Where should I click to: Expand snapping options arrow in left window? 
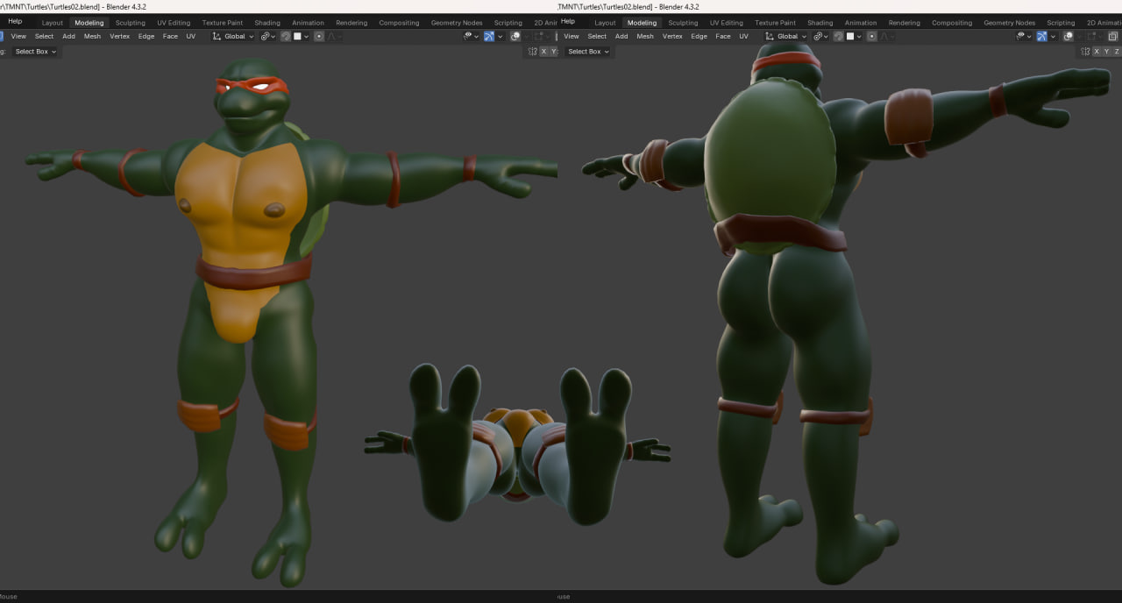coord(307,36)
